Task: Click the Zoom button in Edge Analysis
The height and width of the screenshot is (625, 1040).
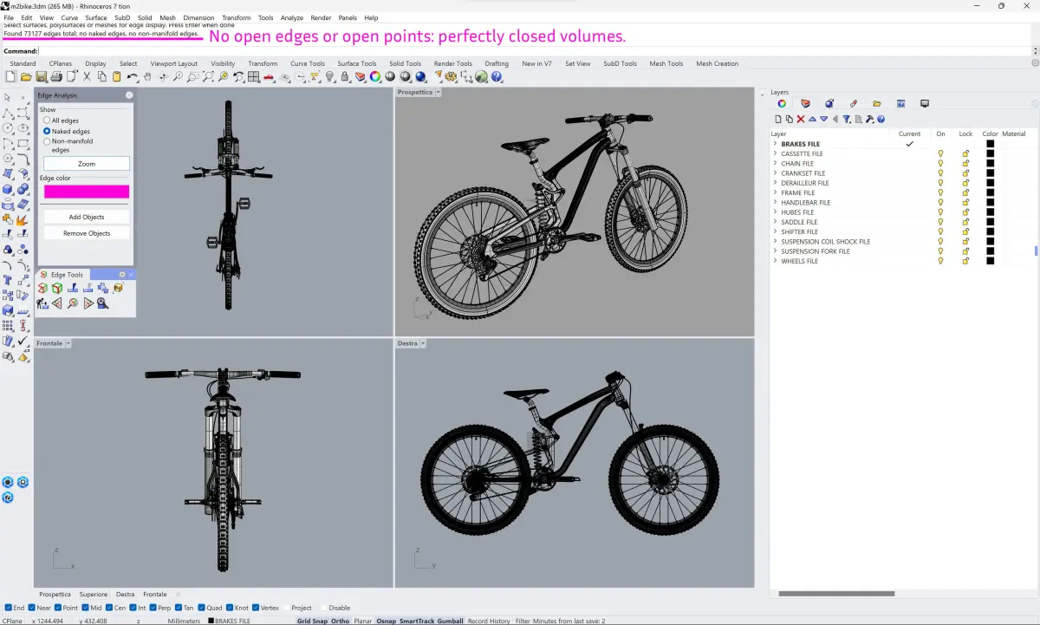Action: coord(87,164)
